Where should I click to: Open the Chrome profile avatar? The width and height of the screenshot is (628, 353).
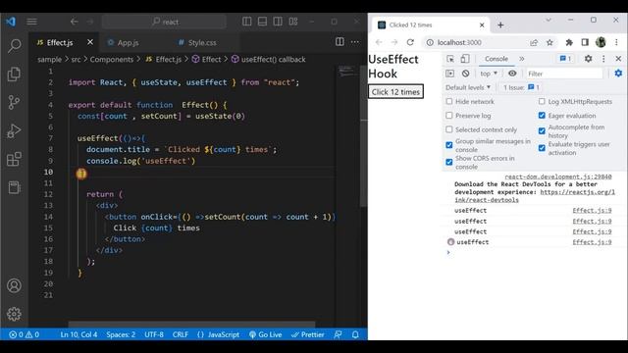point(601,42)
